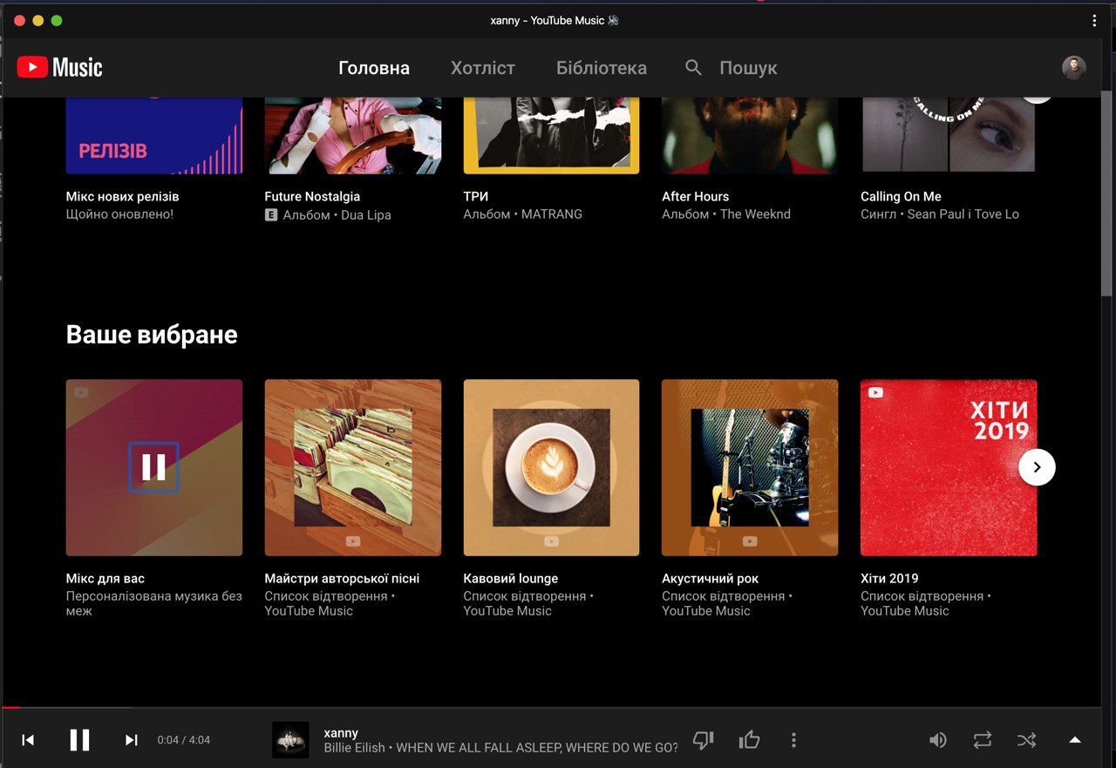The height and width of the screenshot is (768, 1116).
Task: Open the xanny album art in player bar
Action: click(290, 740)
